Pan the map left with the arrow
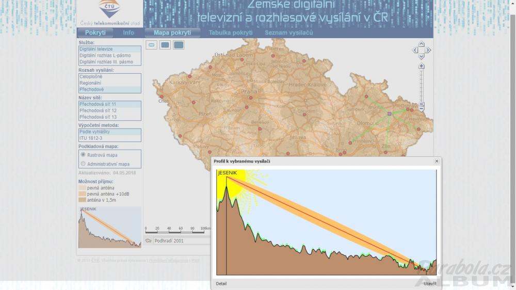 point(415,51)
